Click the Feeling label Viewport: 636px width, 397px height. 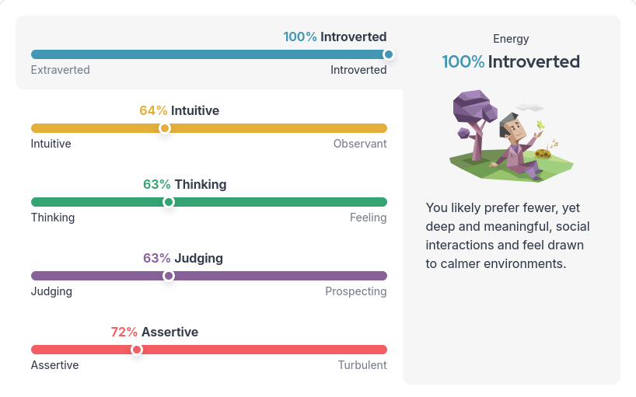click(368, 218)
